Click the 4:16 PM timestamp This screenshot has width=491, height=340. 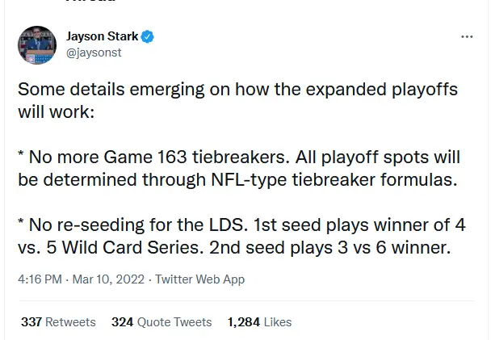pyautogui.click(x=40, y=280)
